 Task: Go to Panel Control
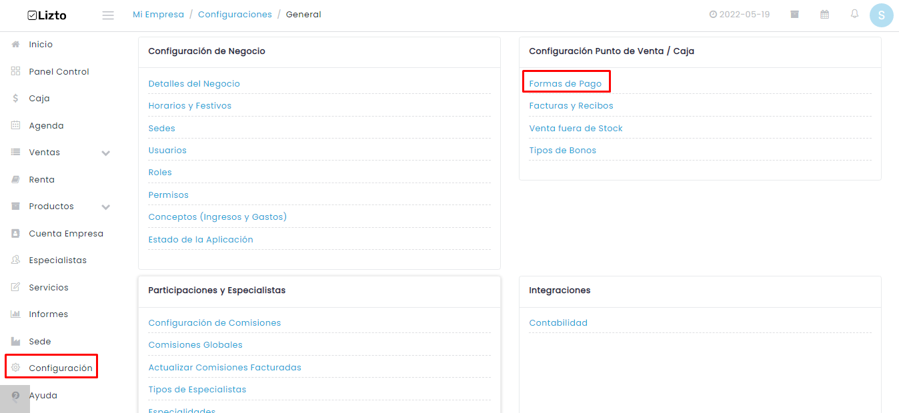tap(59, 71)
